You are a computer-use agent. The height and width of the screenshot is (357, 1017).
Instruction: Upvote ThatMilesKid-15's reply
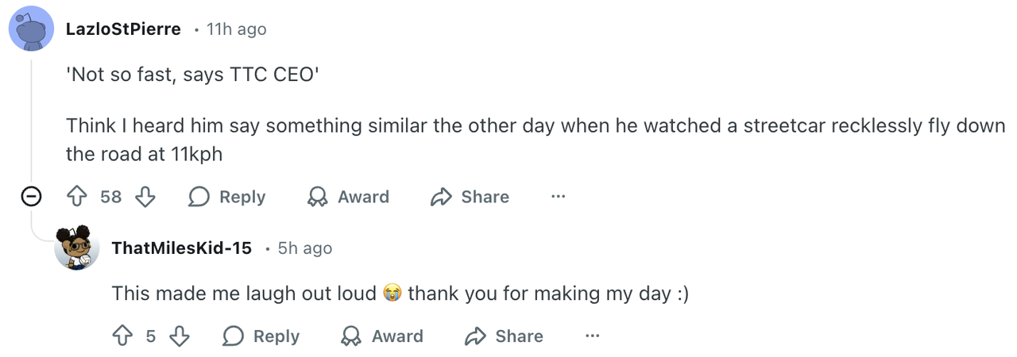[122, 336]
